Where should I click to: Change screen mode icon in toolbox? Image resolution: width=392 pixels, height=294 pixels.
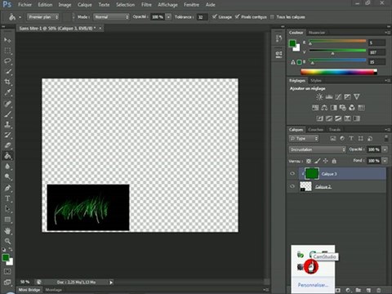pyautogui.click(x=7, y=283)
